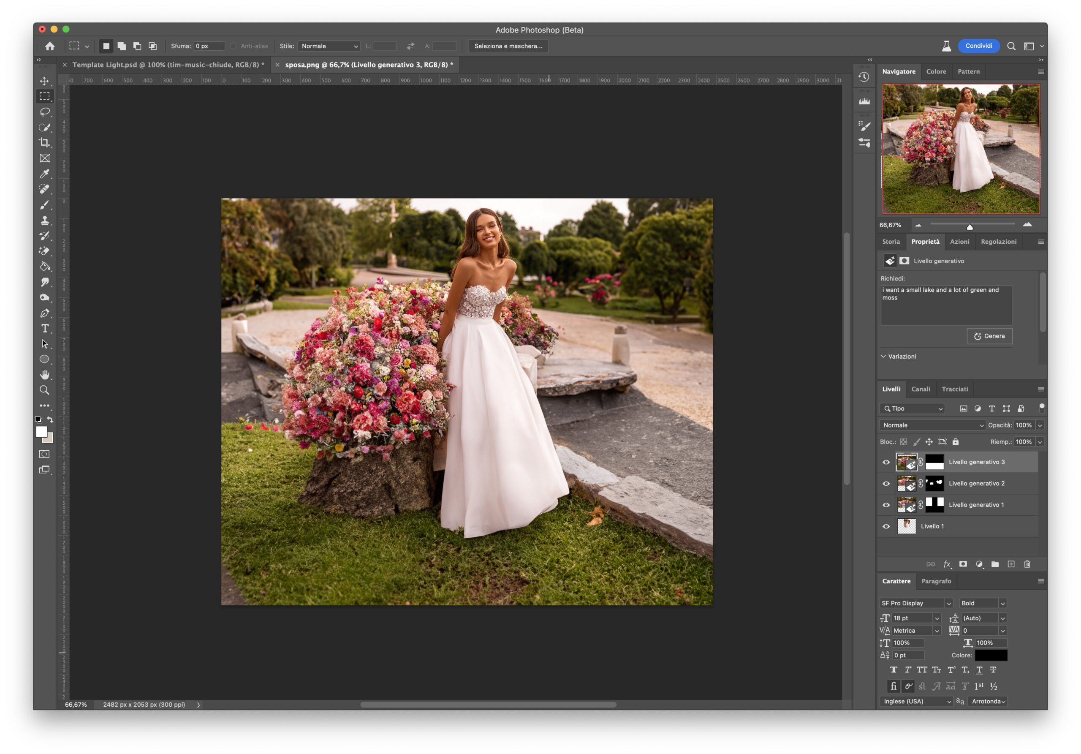
Task: Toggle Faux Bold text style
Action: (x=894, y=670)
